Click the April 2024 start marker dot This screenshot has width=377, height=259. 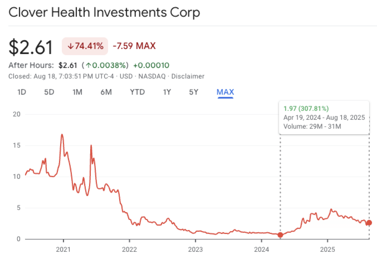[x=280, y=235]
